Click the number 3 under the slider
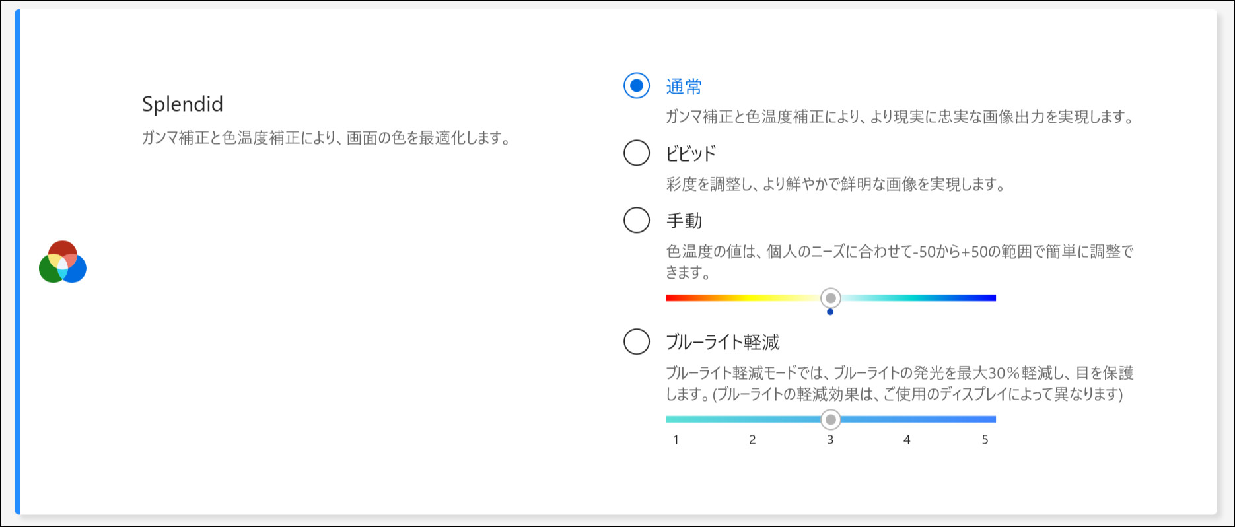Image resolution: width=1235 pixels, height=527 pixels. click(x=830, y=439)
